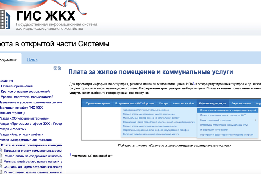Viewport: 261px width, 174px height.
Task: Open Навигация по сайту ГИС ЖКХ
Action: pos(21,108)
